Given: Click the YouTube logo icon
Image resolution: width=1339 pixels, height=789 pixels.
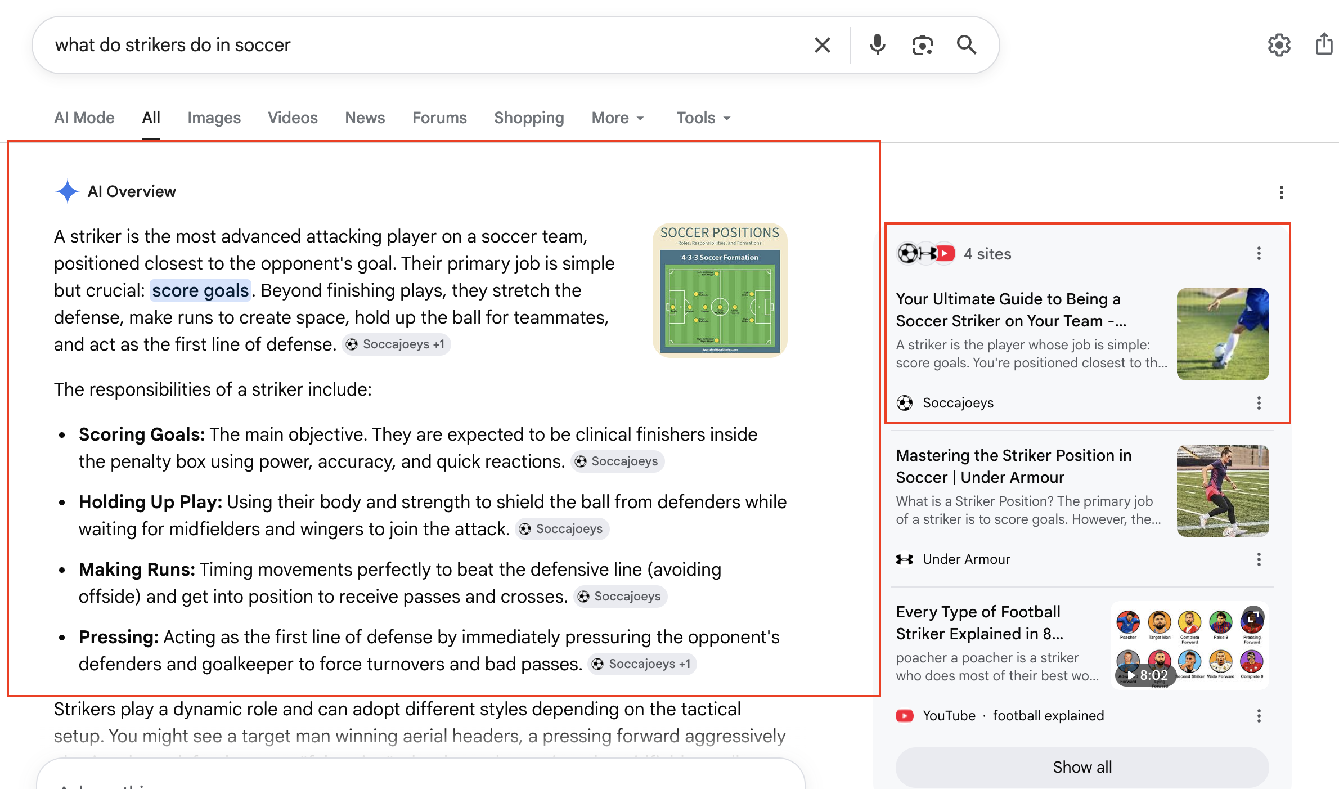Looking at the screenshot, I should coord(905,716).
